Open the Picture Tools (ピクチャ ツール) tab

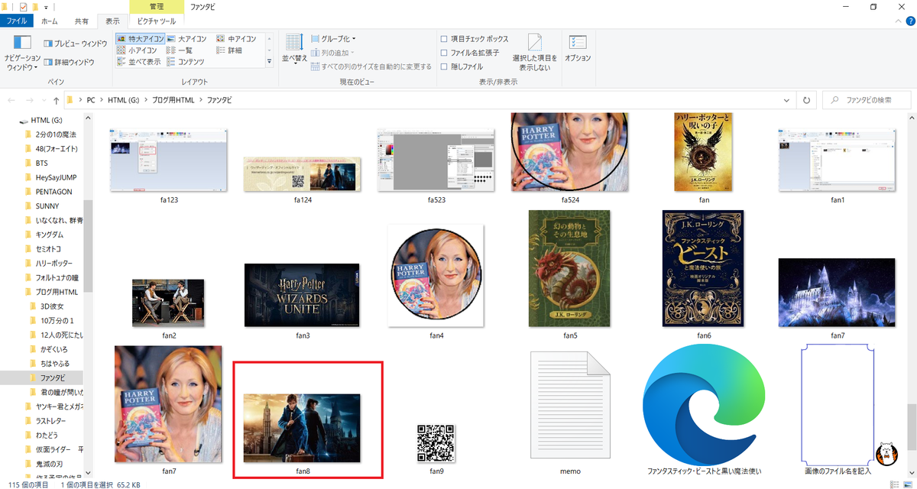pos(156,21)
